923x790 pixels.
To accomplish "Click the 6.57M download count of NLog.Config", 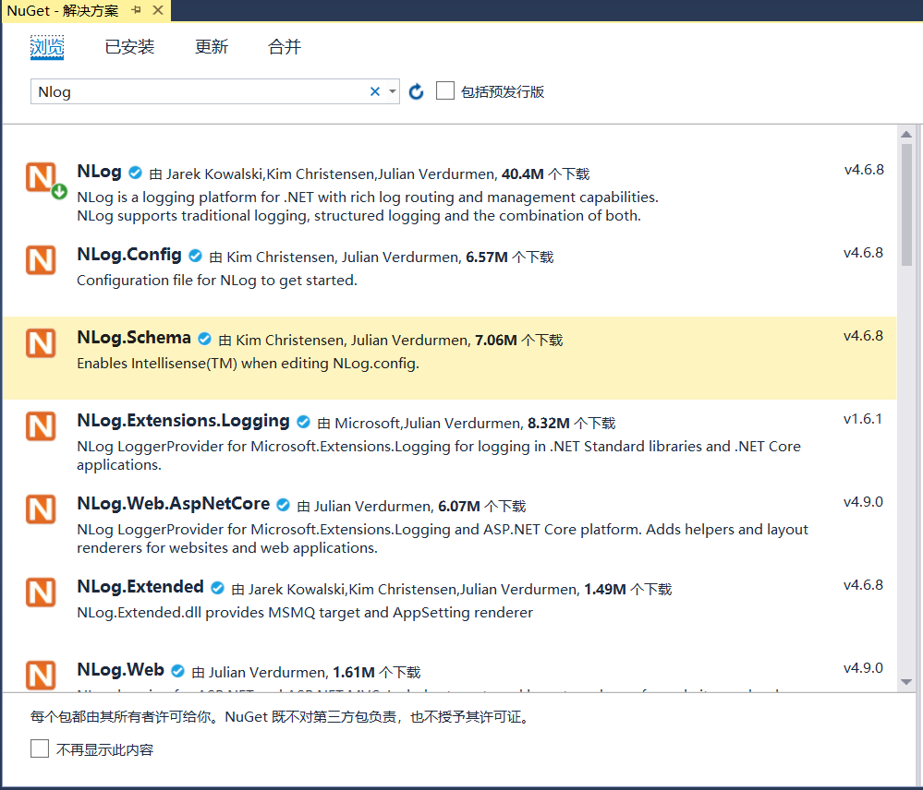I will (x=487, y=257).
